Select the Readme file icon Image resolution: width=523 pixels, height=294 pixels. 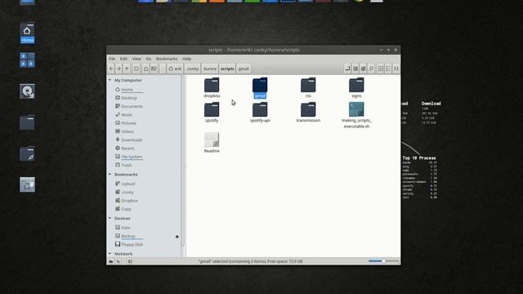pyautogui.click(x=212, y=140)
